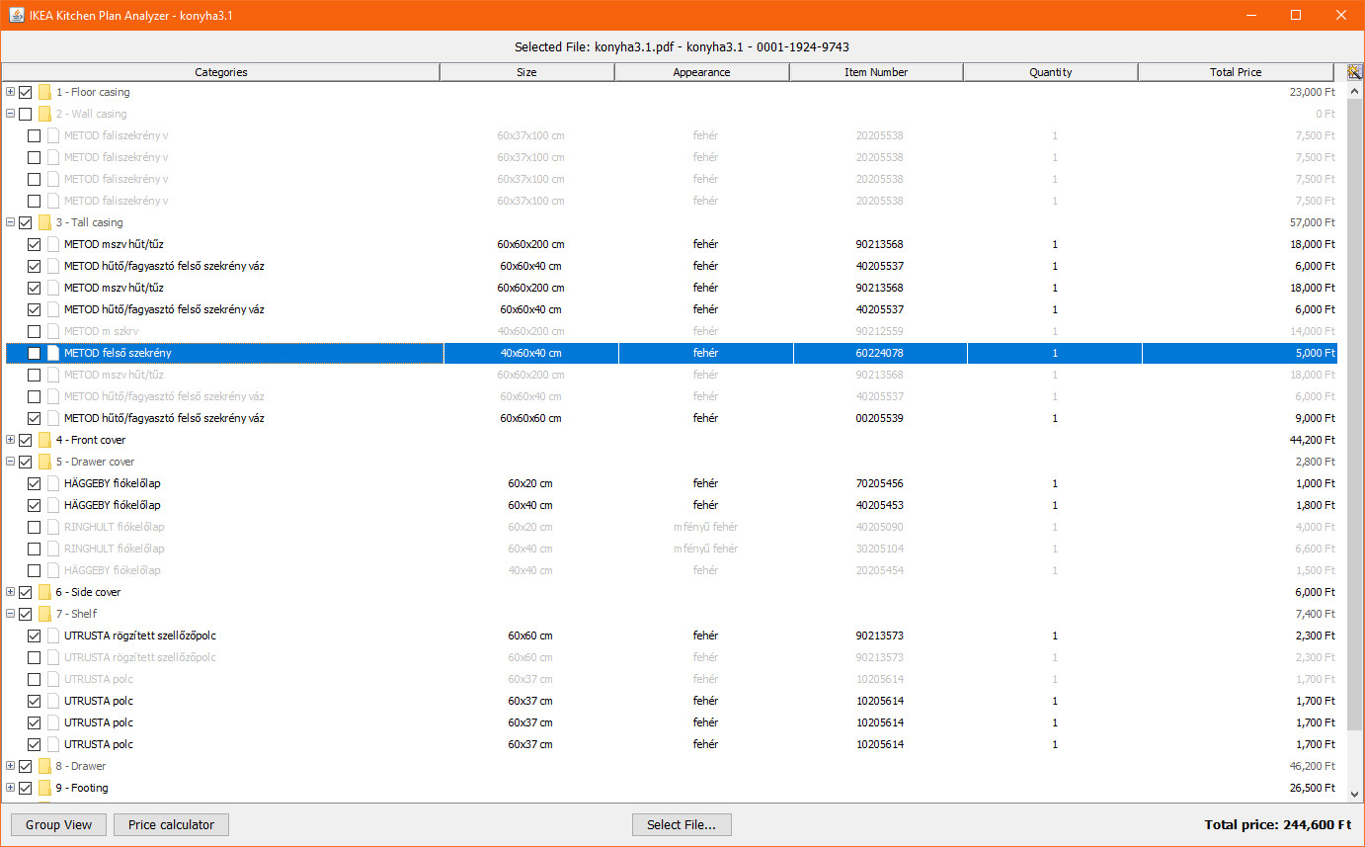Image resolution: width=1365 pixels, height=847 pixels.
Task: Check the RINGHULT fiókelőlap 60x20 cm checkbox
Action: [35, 527]
